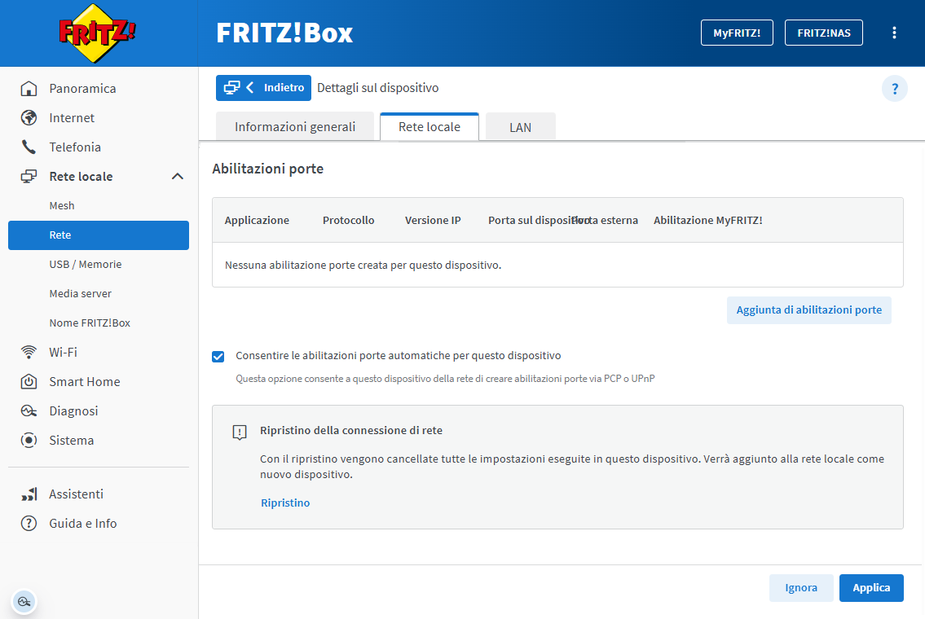Viewport: 925px width, 619px height.
Task: Open the three-dot menu in header
Action: point(894,33)
